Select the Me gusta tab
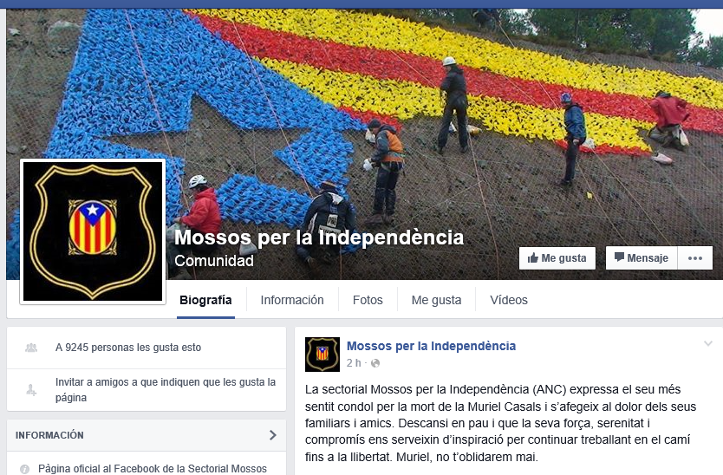The width and height of the screenshot is (723, 475). click(436, 300)
